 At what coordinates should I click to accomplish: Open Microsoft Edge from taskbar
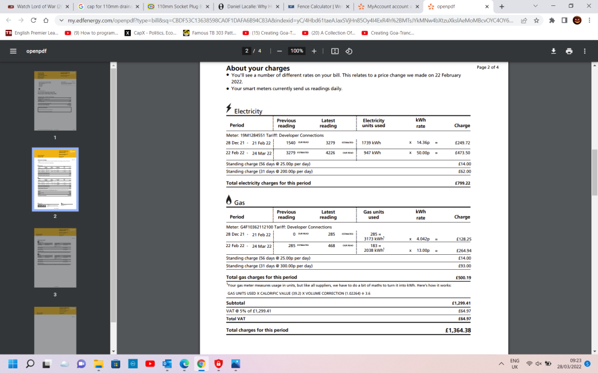184,364
